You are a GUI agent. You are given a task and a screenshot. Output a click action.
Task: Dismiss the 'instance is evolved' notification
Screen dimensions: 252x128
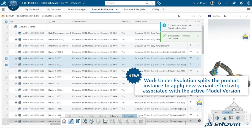pos(198,25)
